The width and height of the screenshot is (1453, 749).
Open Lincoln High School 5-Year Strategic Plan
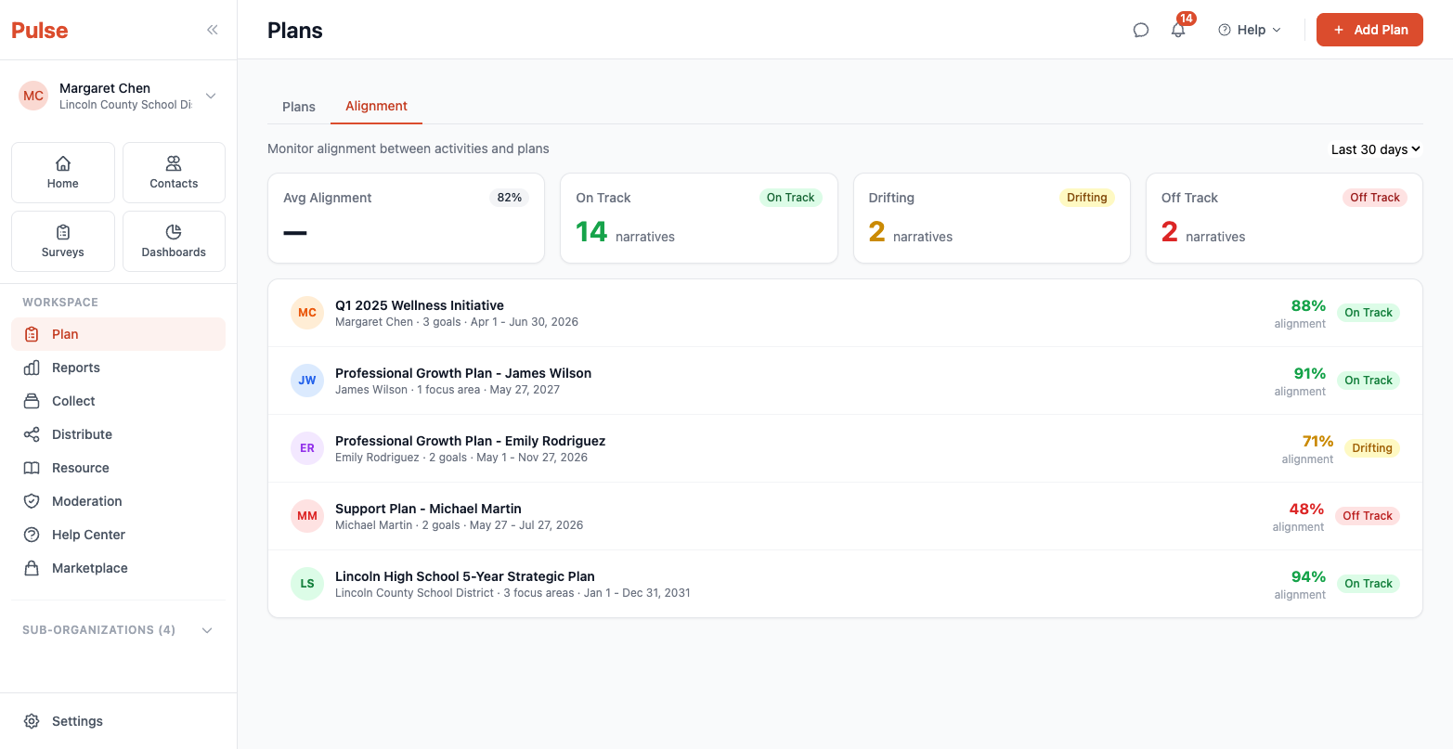pyautogui.click(x=845, y=584)
